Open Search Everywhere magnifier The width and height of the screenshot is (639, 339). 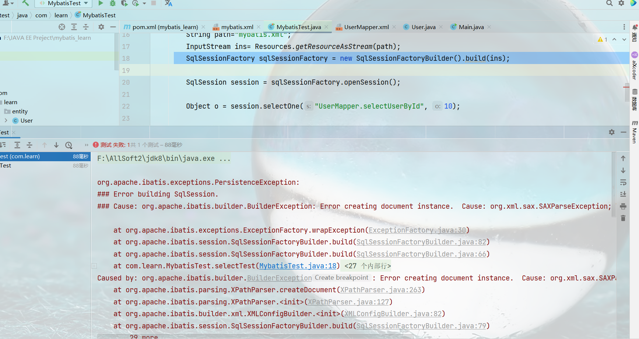(x=610, y=3)
